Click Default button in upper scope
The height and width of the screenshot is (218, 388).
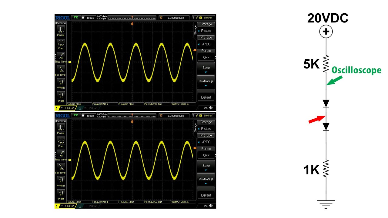click(206, 95)
